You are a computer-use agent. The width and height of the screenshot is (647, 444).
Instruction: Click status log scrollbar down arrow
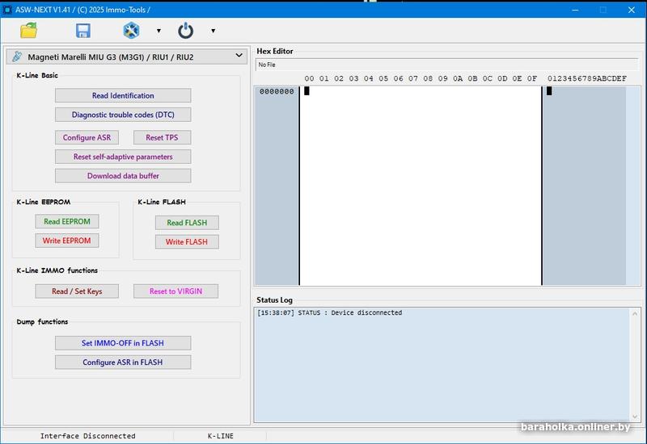[635, 417]
